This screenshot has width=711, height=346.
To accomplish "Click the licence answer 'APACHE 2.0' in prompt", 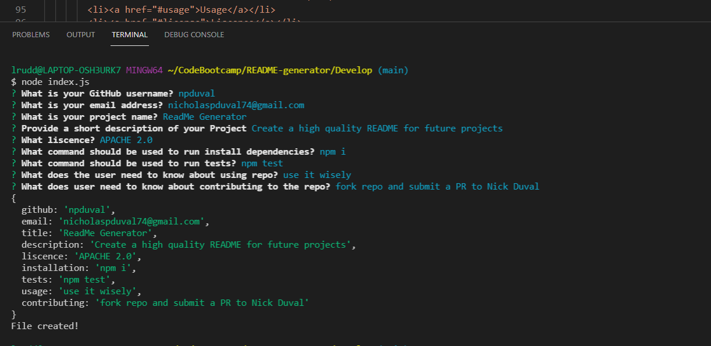I will pos(126,140).
